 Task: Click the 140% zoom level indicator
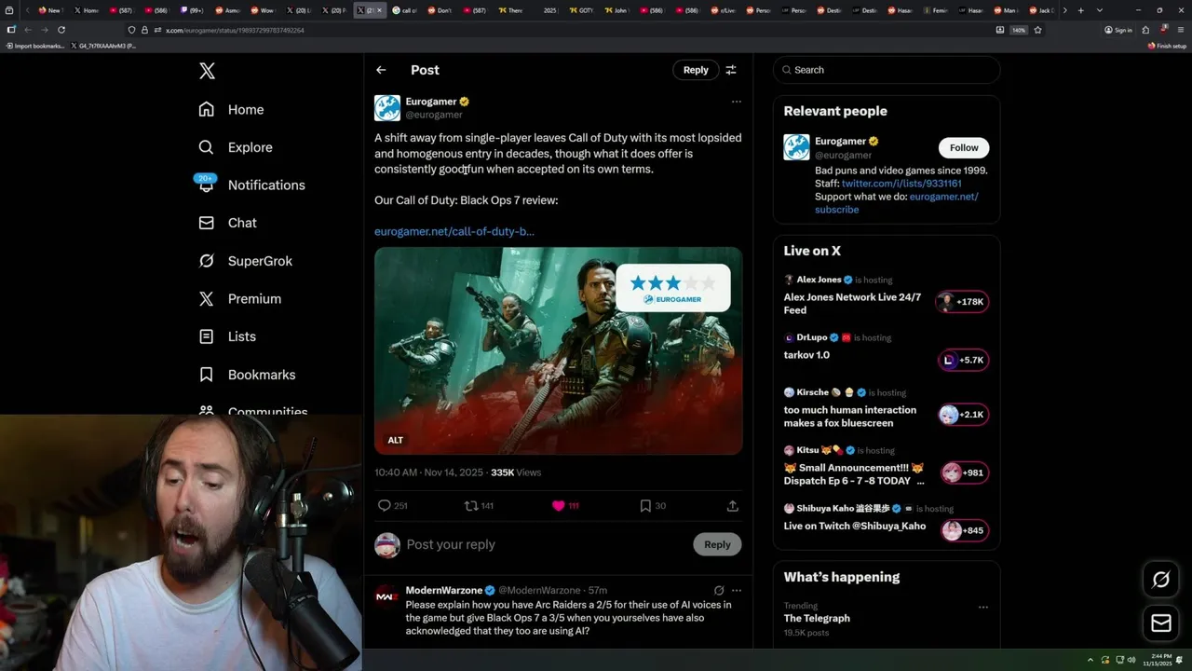1019,30
